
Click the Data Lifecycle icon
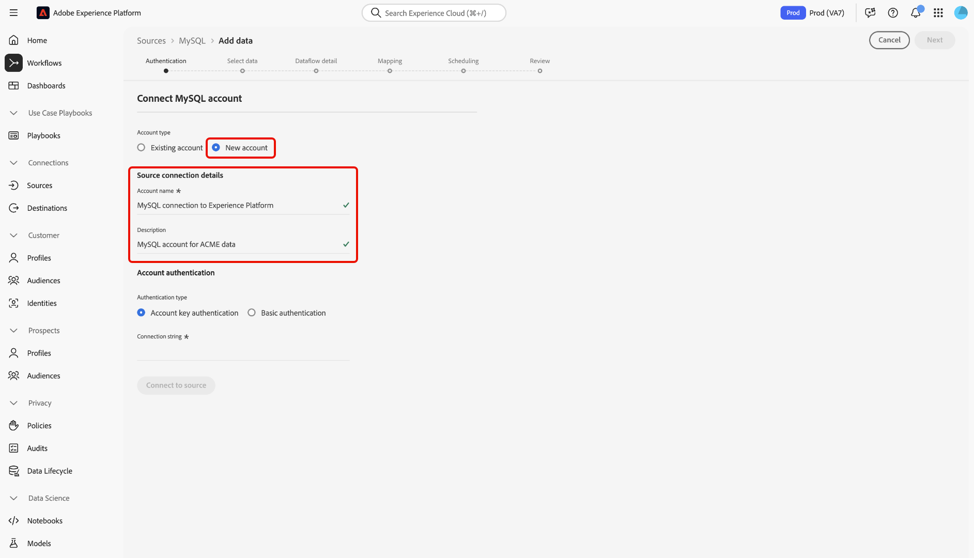(x=14, y=471)
